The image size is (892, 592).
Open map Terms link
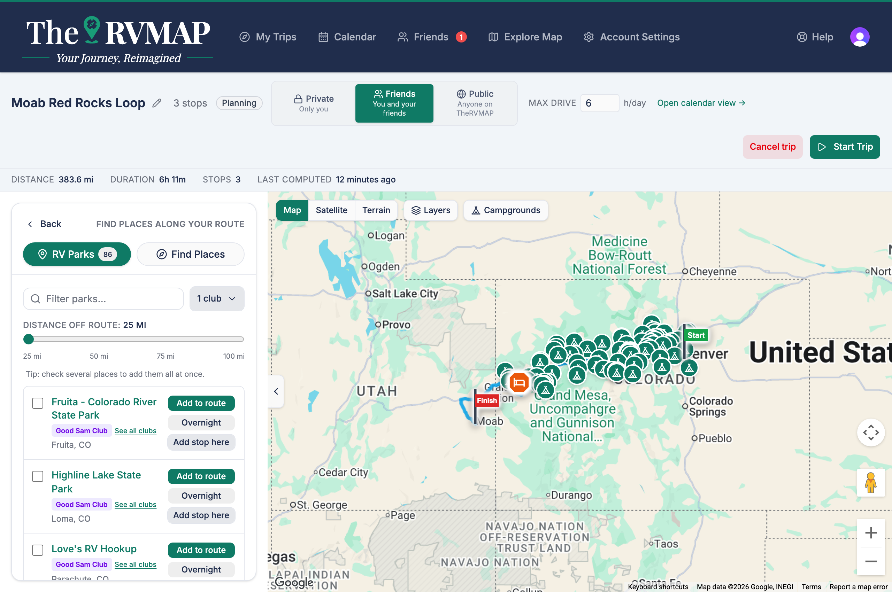pyautogui.click(x=811, y=587)
